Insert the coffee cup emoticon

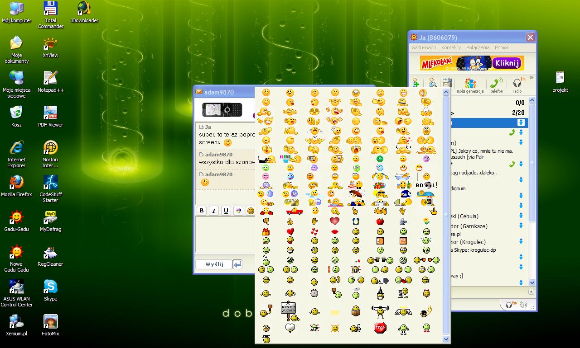tap(403, 221)
